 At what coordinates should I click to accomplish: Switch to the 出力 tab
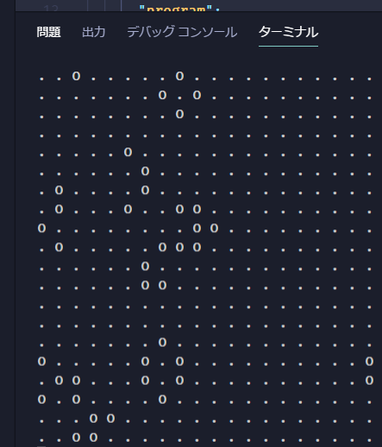(x=94, y=32)
